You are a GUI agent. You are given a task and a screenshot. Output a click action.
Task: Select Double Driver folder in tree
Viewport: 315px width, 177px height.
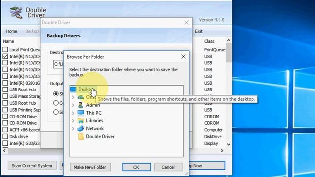[x=100, y=137]
